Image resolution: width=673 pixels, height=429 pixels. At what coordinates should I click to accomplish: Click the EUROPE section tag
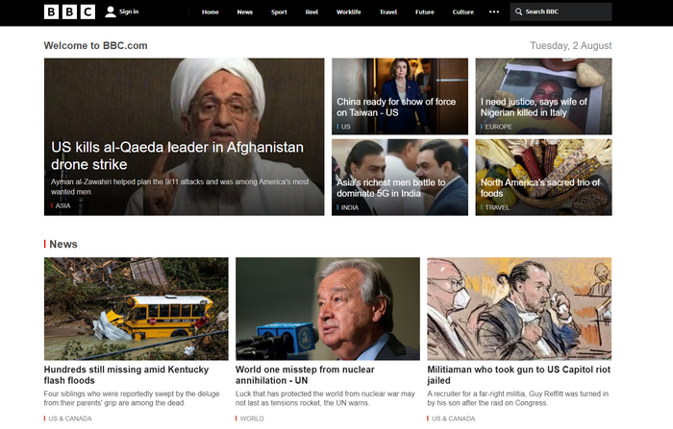(498, 127)
